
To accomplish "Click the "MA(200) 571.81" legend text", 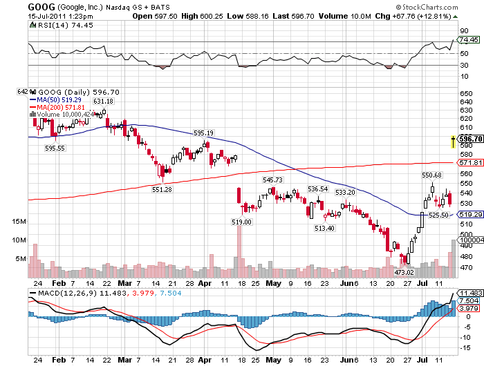I will pyautogui.click(x=61, y=107).
